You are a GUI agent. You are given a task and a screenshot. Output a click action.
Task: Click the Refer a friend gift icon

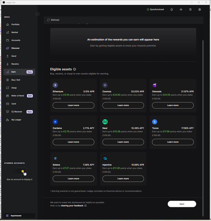tap(8, 96)
